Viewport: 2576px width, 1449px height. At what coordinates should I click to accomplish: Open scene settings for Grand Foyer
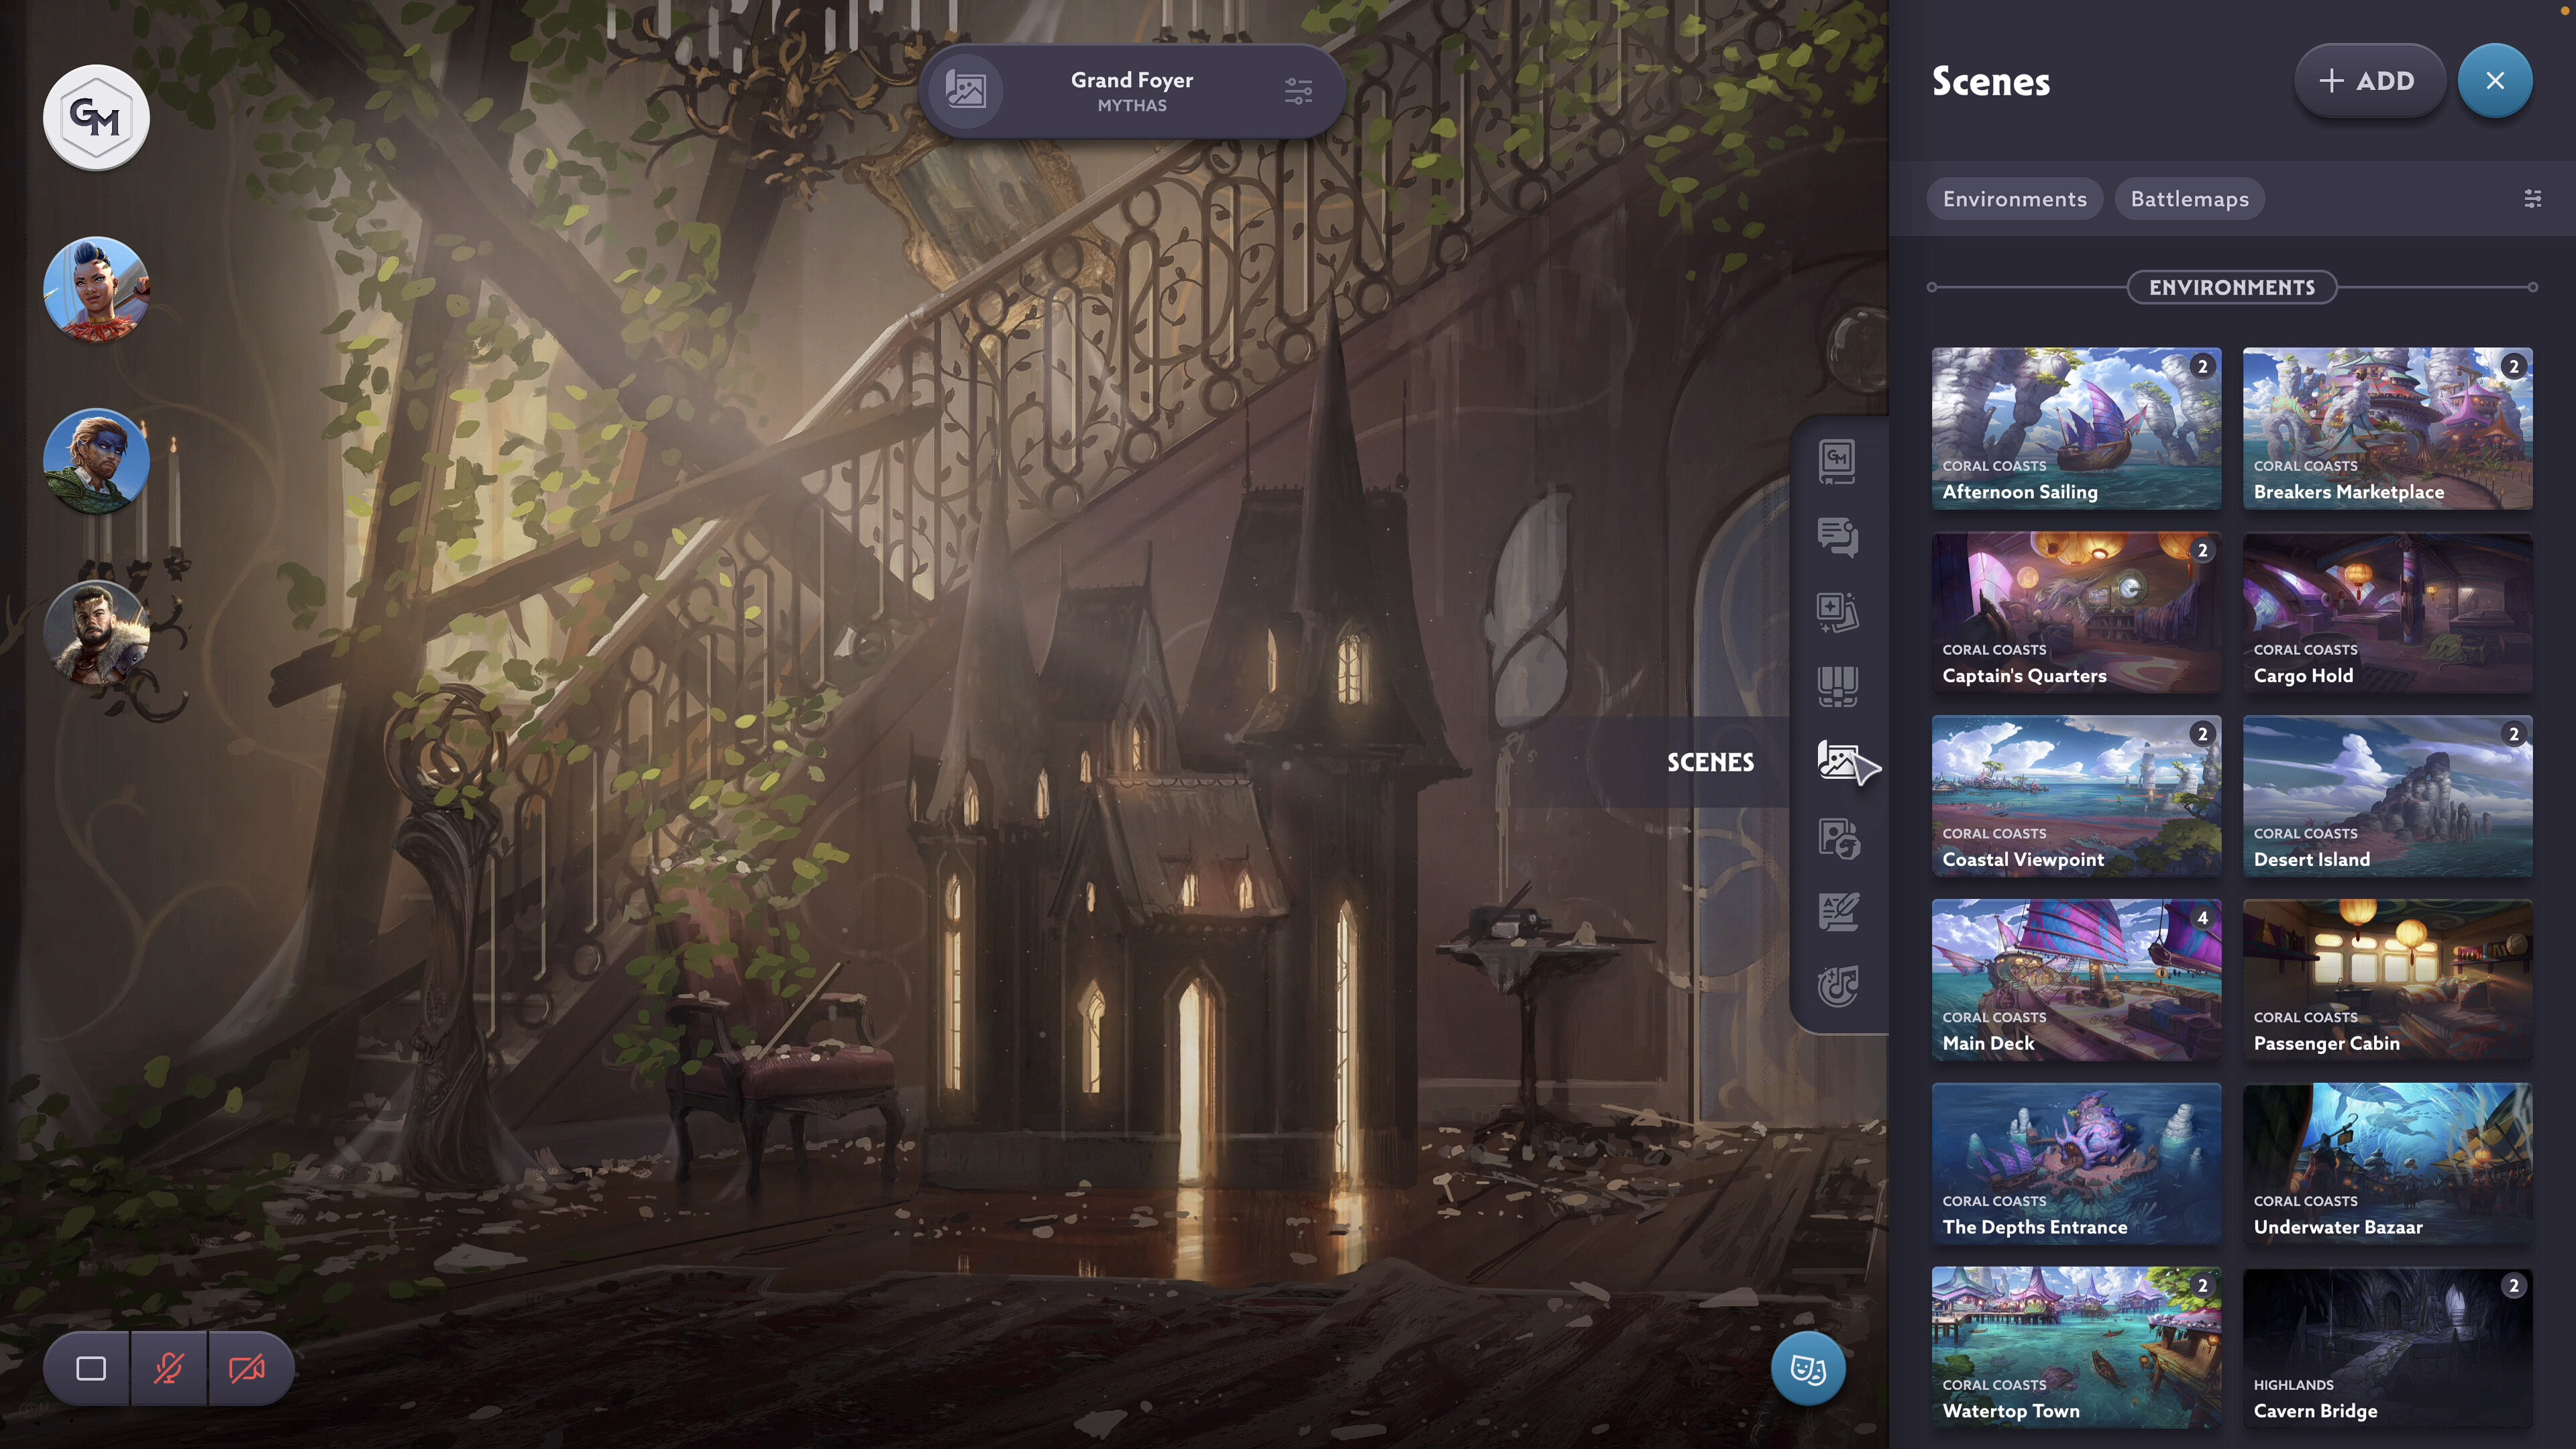tap(1299, 91)
